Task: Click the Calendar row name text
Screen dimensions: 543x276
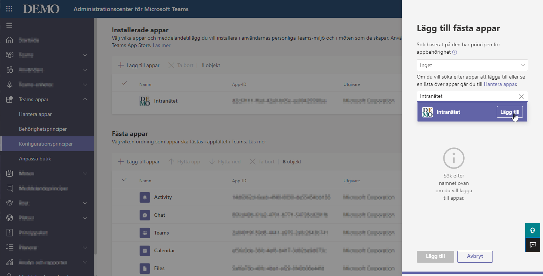Action: click(x=165, y=250)
